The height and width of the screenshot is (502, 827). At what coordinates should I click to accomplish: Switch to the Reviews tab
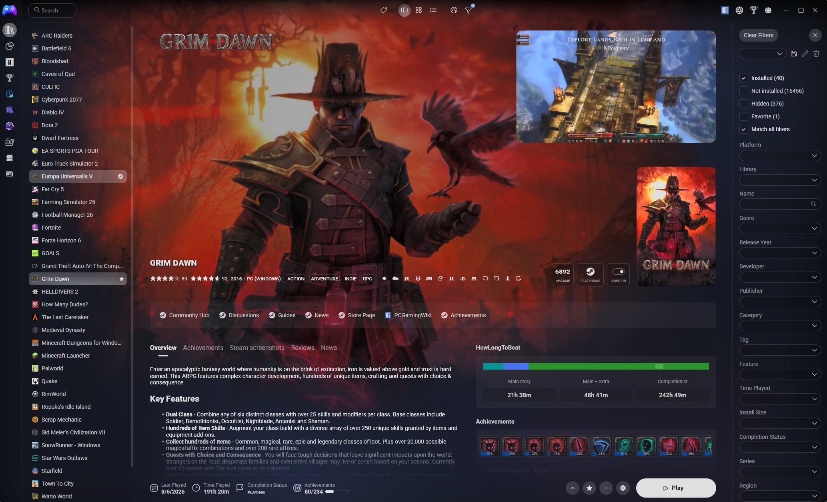pos(303,348)
